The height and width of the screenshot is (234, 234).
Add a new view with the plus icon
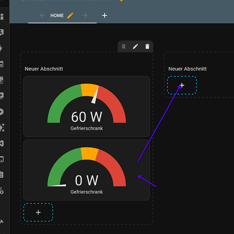point(105,15)
